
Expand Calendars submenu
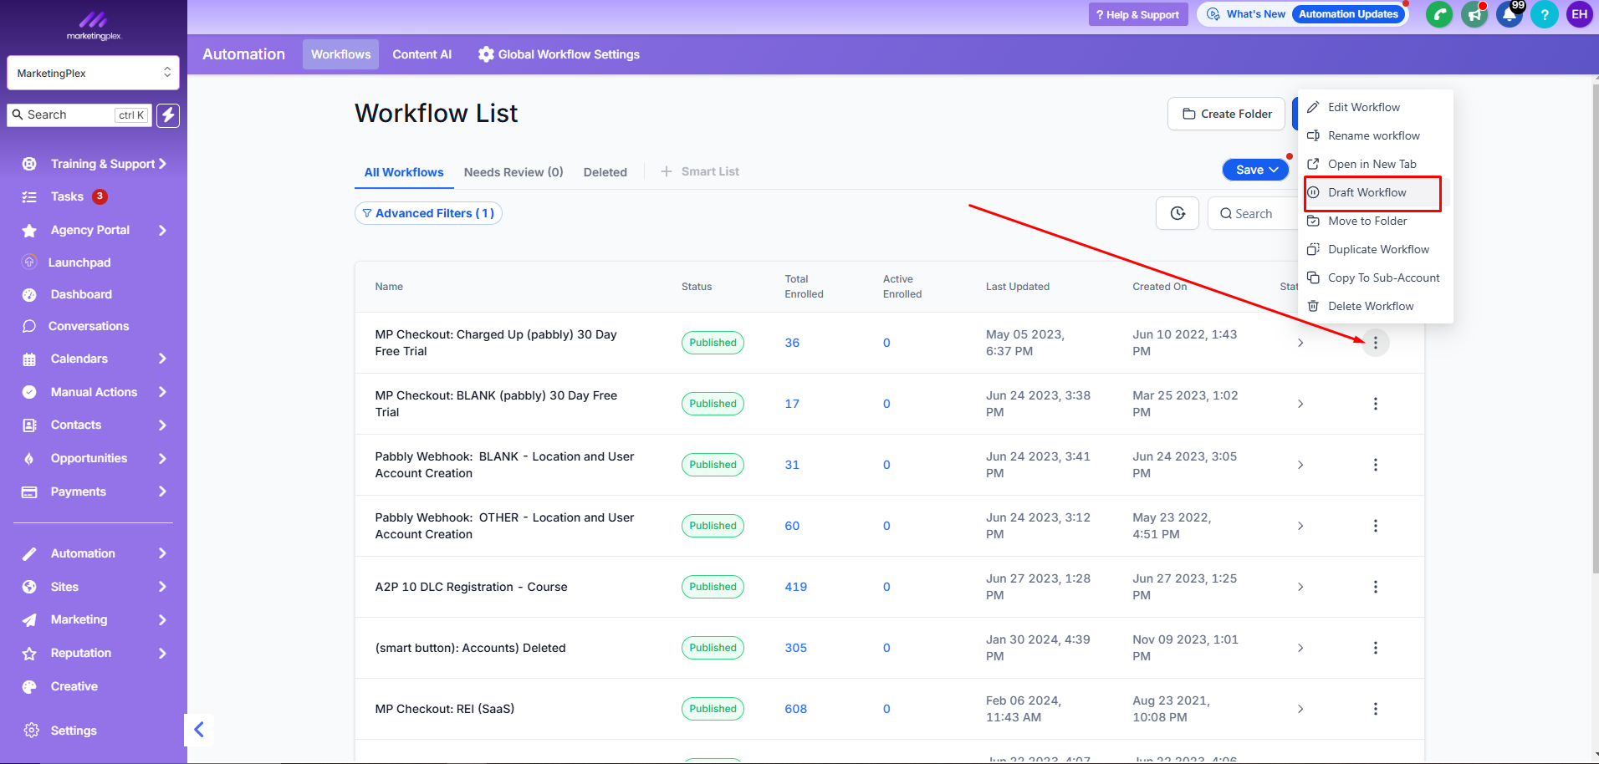click(162, 359)
